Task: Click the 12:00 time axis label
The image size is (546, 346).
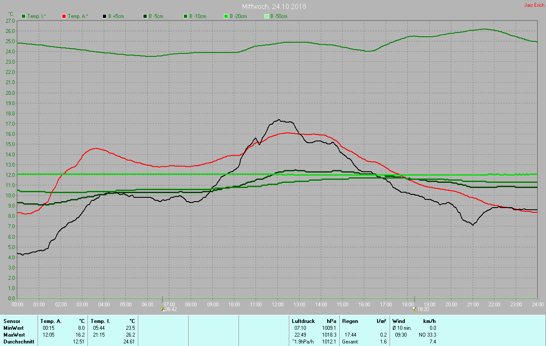Action: [x=277, y=304]
